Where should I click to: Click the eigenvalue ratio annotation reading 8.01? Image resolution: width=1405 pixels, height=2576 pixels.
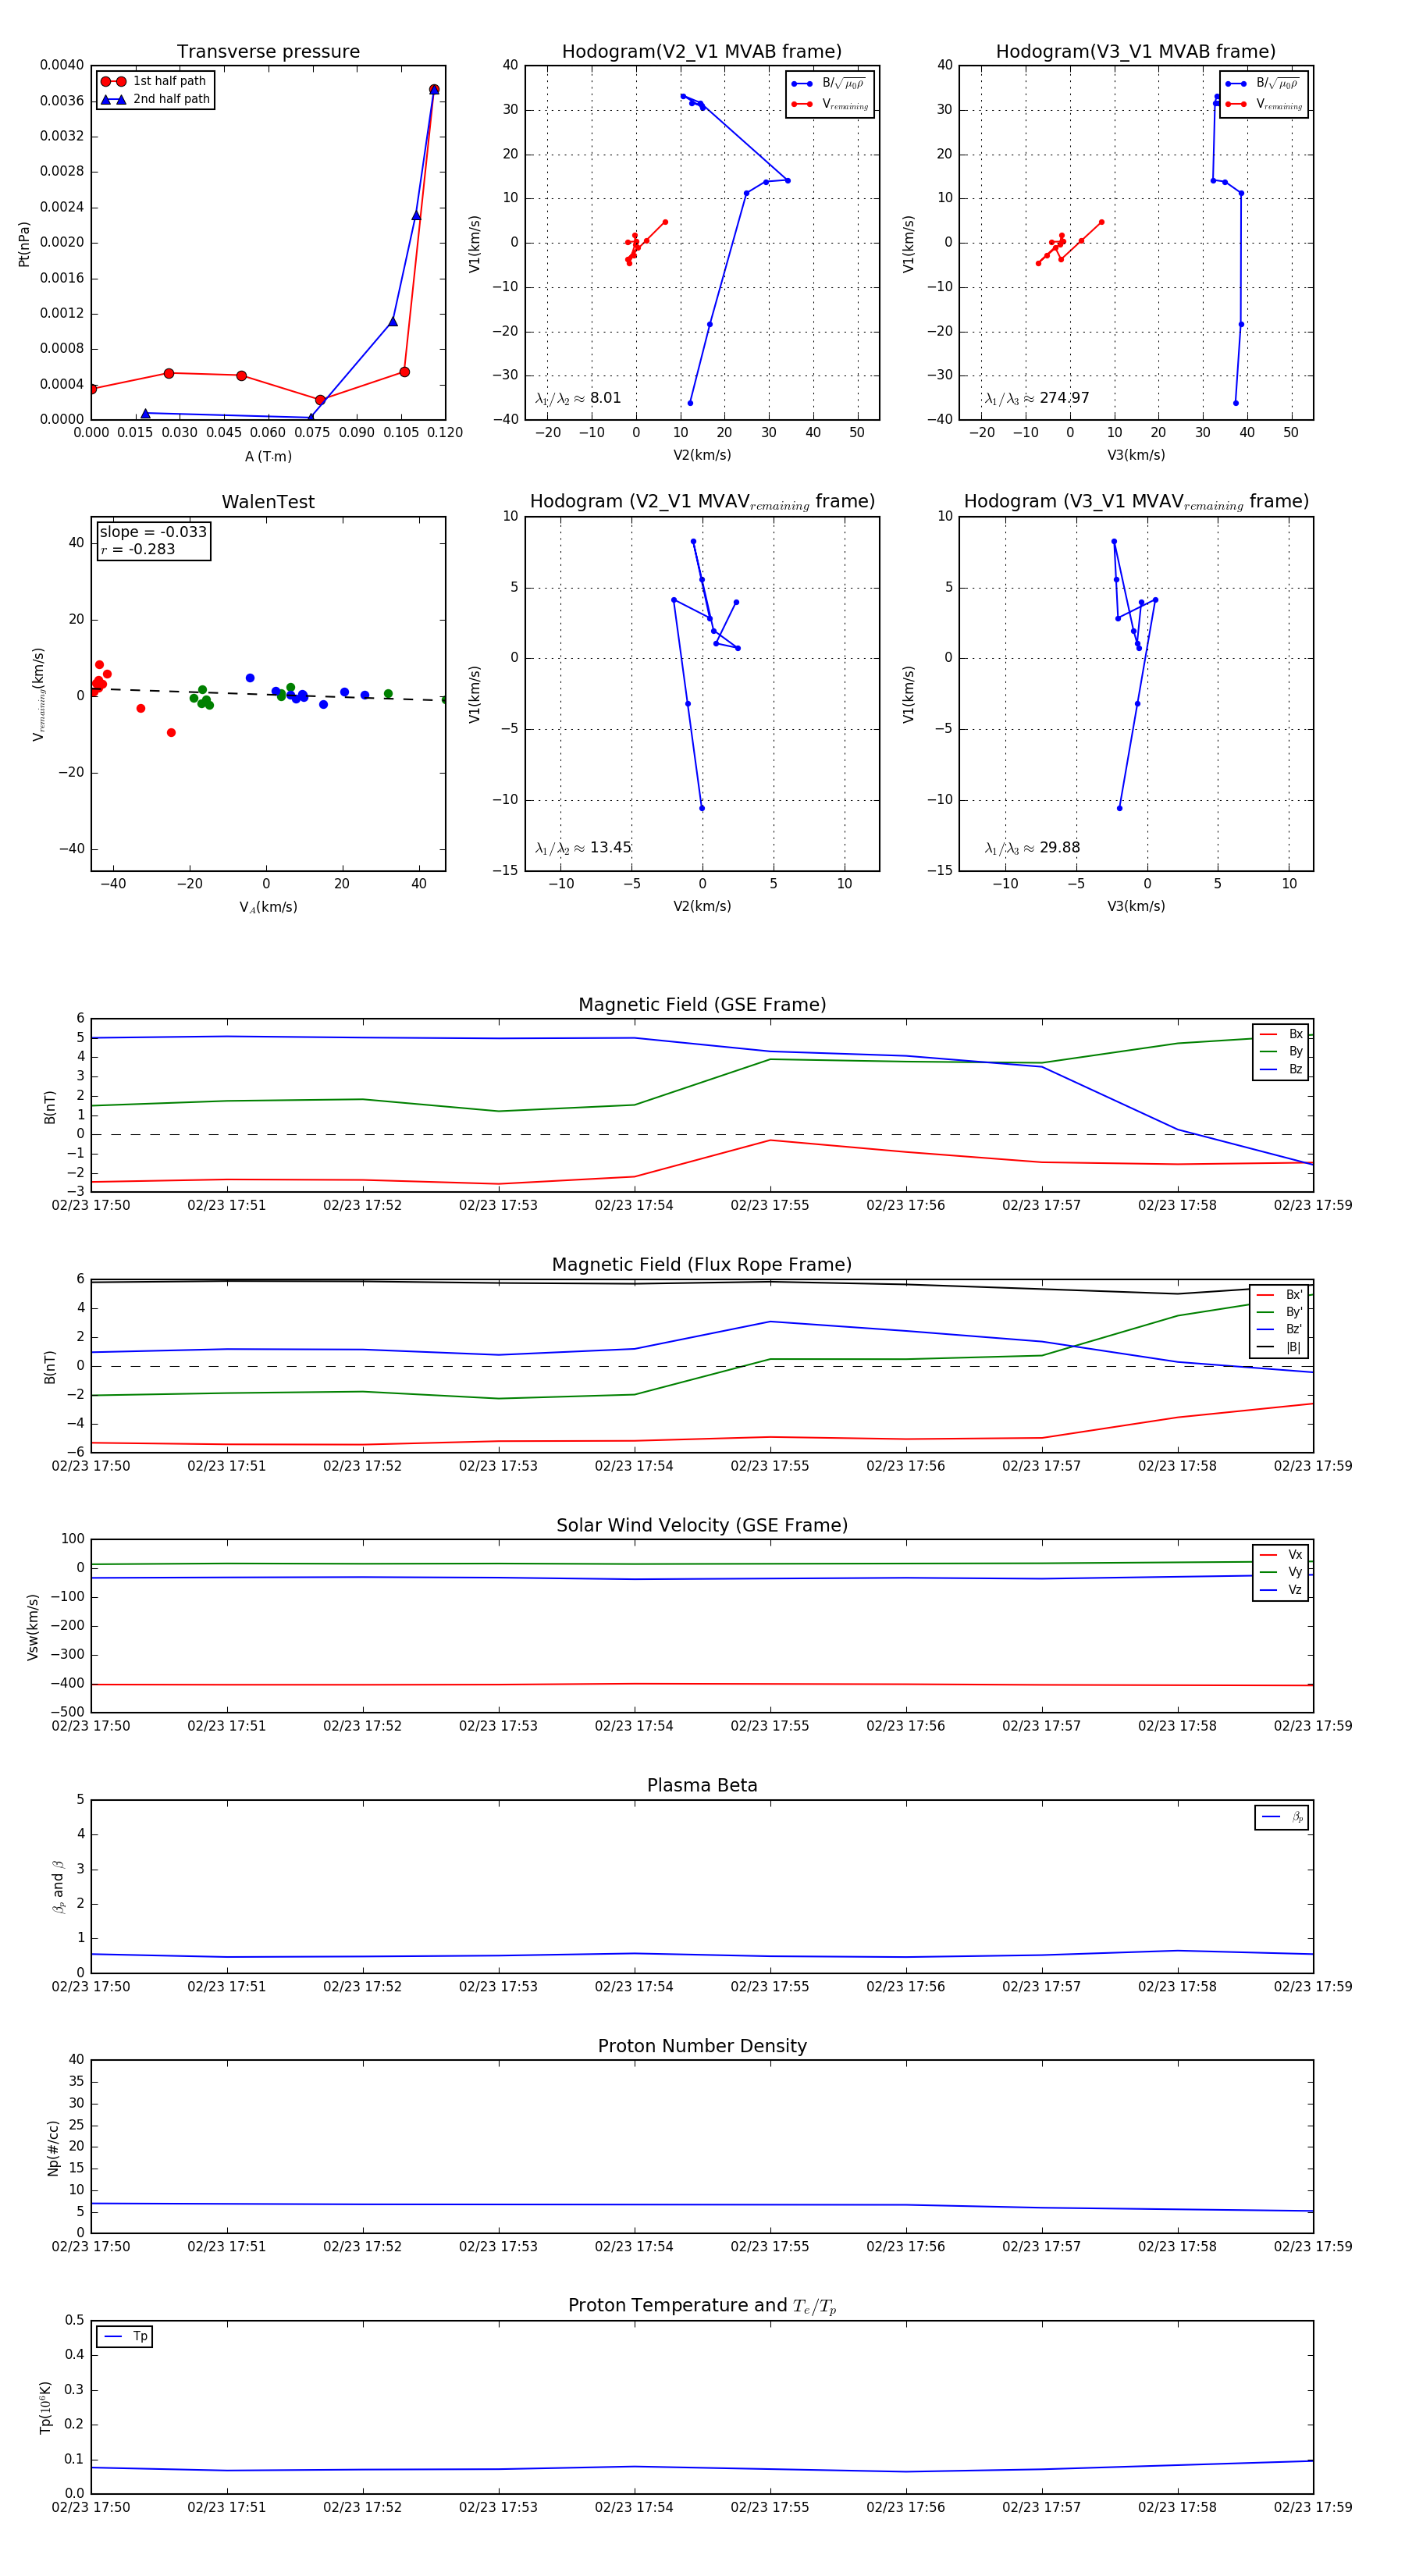(x=578, y=398)
